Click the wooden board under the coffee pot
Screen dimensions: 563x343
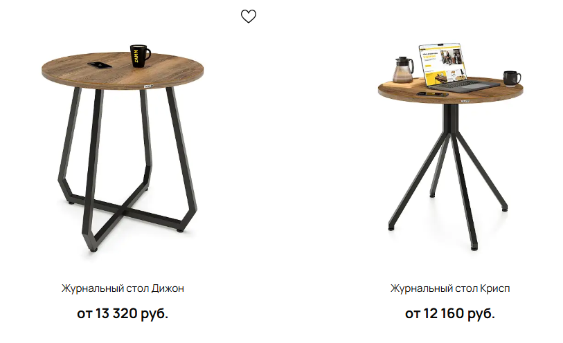404,84
